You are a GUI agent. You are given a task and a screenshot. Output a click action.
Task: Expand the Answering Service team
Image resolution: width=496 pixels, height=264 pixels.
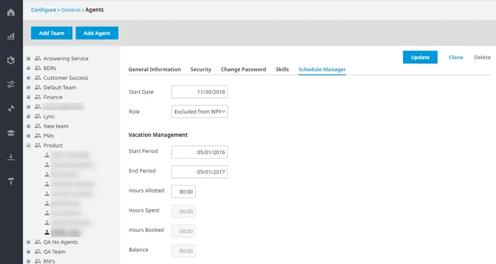pos(28,58)
